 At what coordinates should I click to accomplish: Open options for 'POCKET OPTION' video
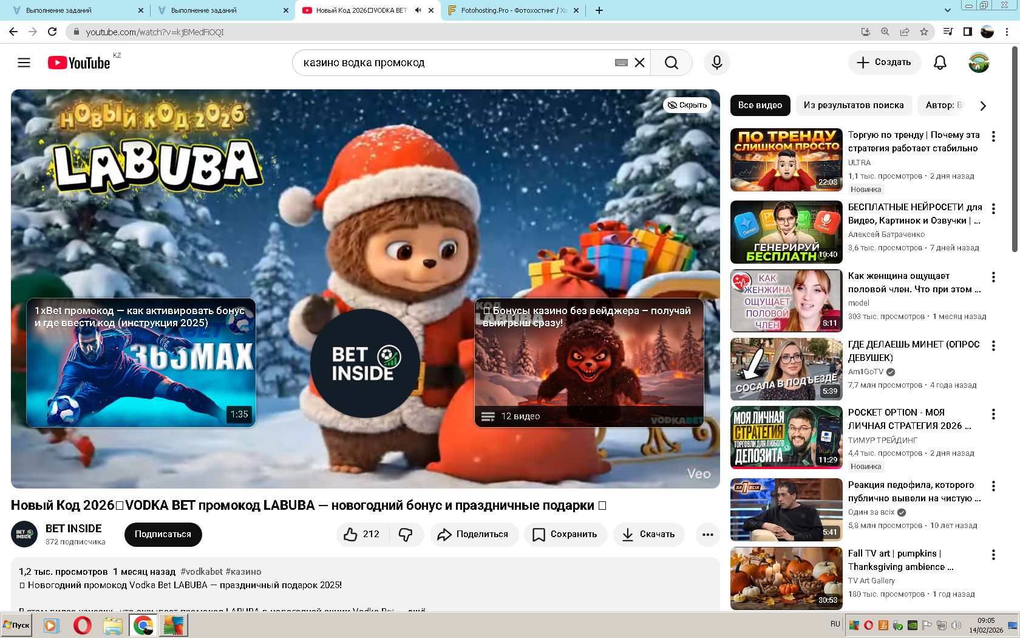(993, 414)
